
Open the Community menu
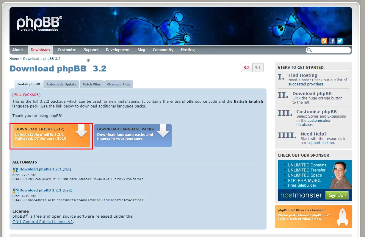coord(163,50)
